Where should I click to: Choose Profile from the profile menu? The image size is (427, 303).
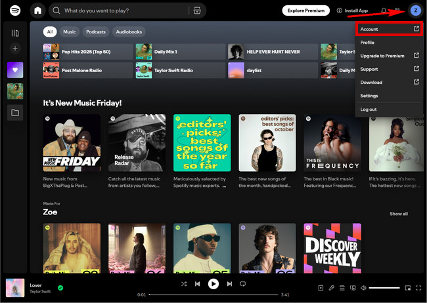[389, 43]
